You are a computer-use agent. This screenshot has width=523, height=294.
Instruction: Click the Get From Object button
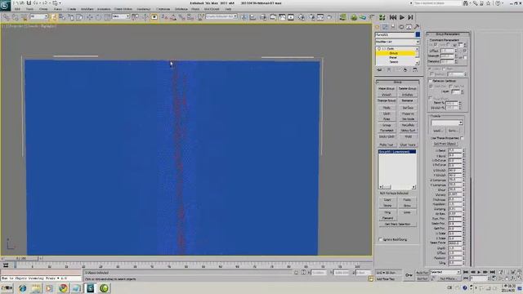click(x=445, y=144)
